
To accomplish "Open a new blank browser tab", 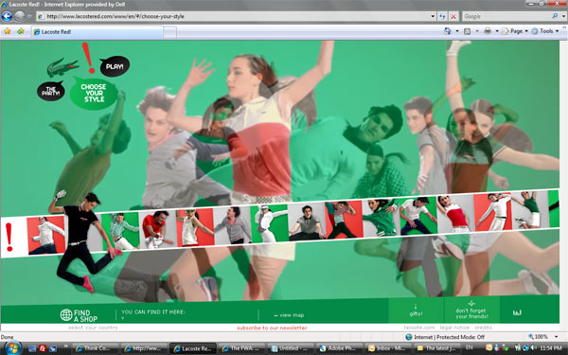I will pyautogui.click(x=169, y=32).
